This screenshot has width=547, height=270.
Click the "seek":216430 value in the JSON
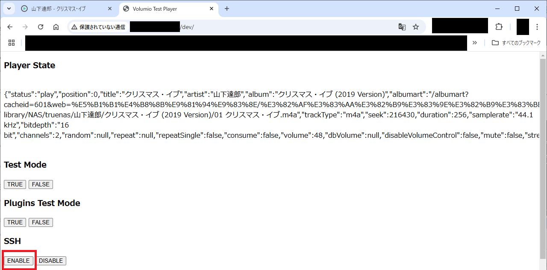pyautogui.click(x=390, y=115)
